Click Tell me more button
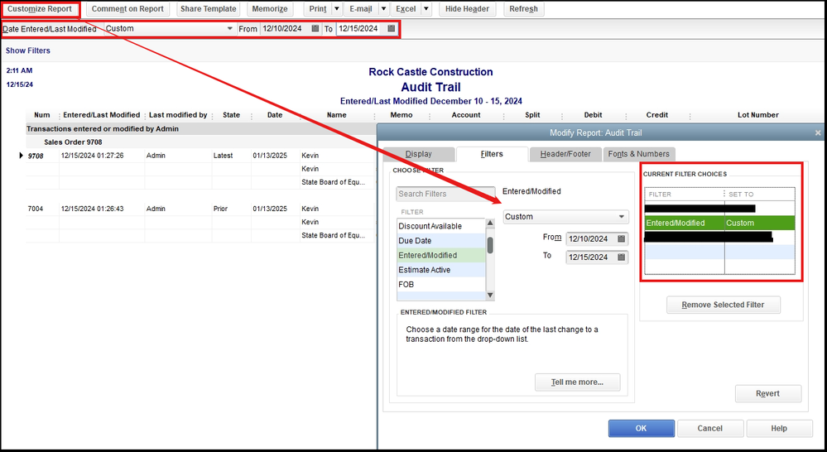Screen dimensions: 827x452 578,382
